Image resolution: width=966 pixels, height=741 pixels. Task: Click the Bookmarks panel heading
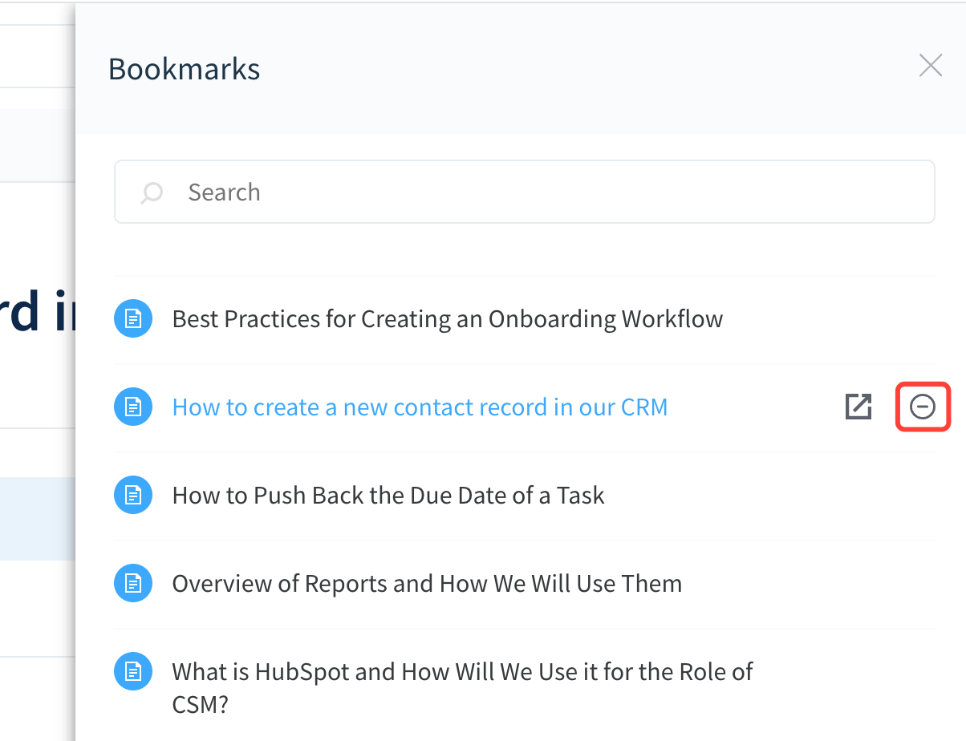(x=184, y=69)
